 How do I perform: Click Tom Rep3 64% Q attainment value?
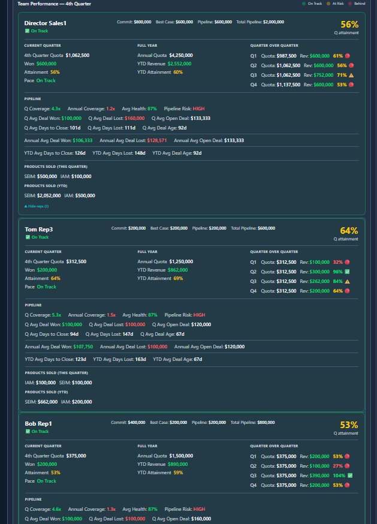349,231
